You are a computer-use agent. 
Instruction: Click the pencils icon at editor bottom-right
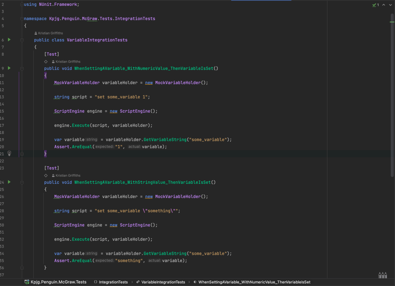point(382,275)
